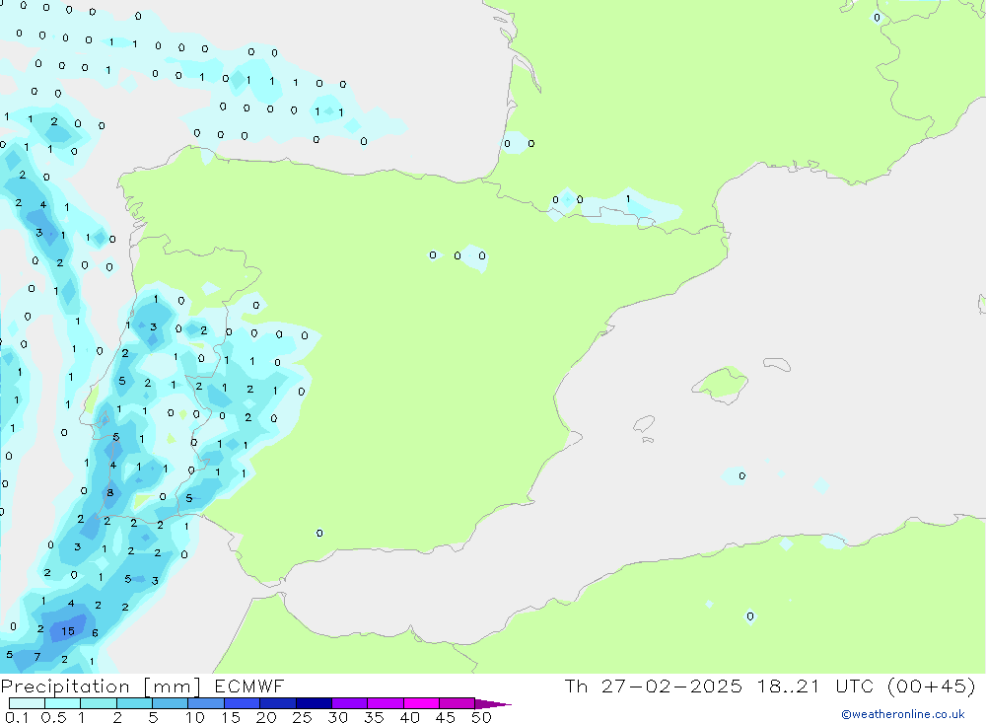
Task: Click the legend label '0.1'
Action: click(17, 717)
